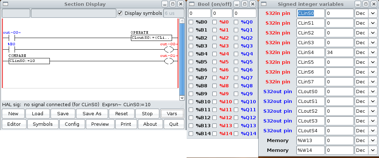Screen dimensions: 379x158
Task: Open the ladder Editor window
Action: [x=14, y=124]
